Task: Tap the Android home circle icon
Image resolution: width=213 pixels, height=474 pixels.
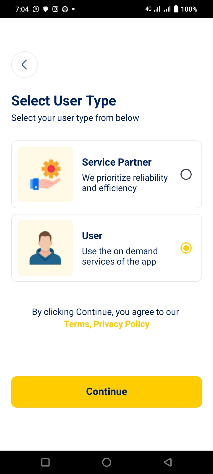Action: pos(106,462)
